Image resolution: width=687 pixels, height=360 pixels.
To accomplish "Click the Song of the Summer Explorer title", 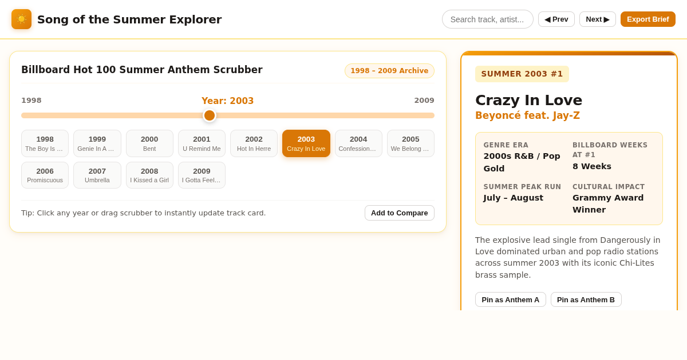I will [x=129, y=19].
